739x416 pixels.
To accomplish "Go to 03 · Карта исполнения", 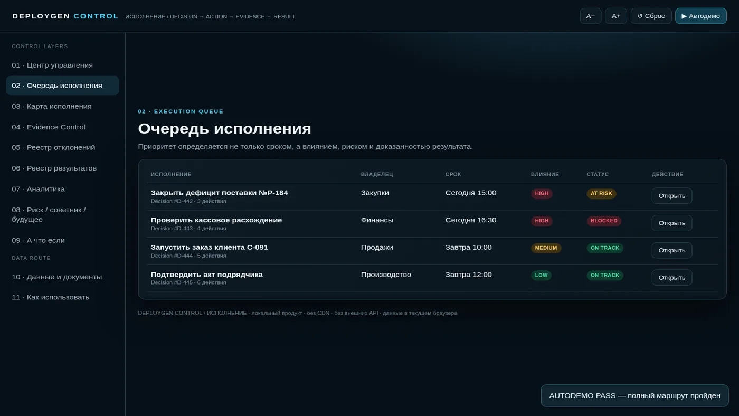I will (x=62, y=106).
